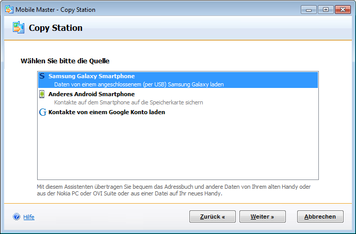The width and height of the screenshot is (356, 234).
Task: Close the Mobile Master window
Action: coord(342,9)
